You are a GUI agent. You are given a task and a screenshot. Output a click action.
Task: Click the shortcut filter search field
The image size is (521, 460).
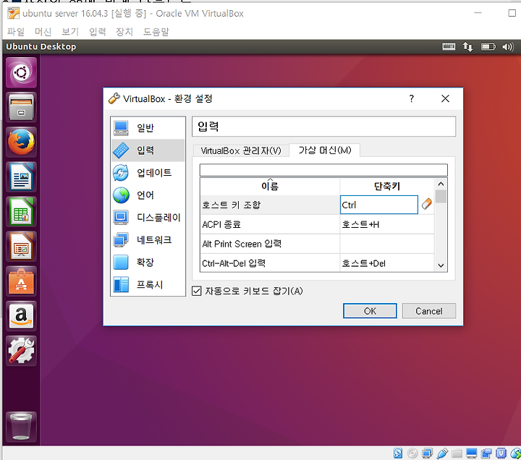coord(323,170)
